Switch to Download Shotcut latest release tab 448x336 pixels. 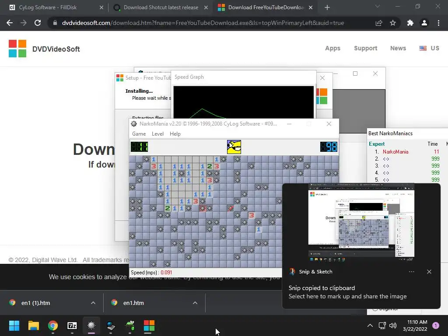(161, 7)
